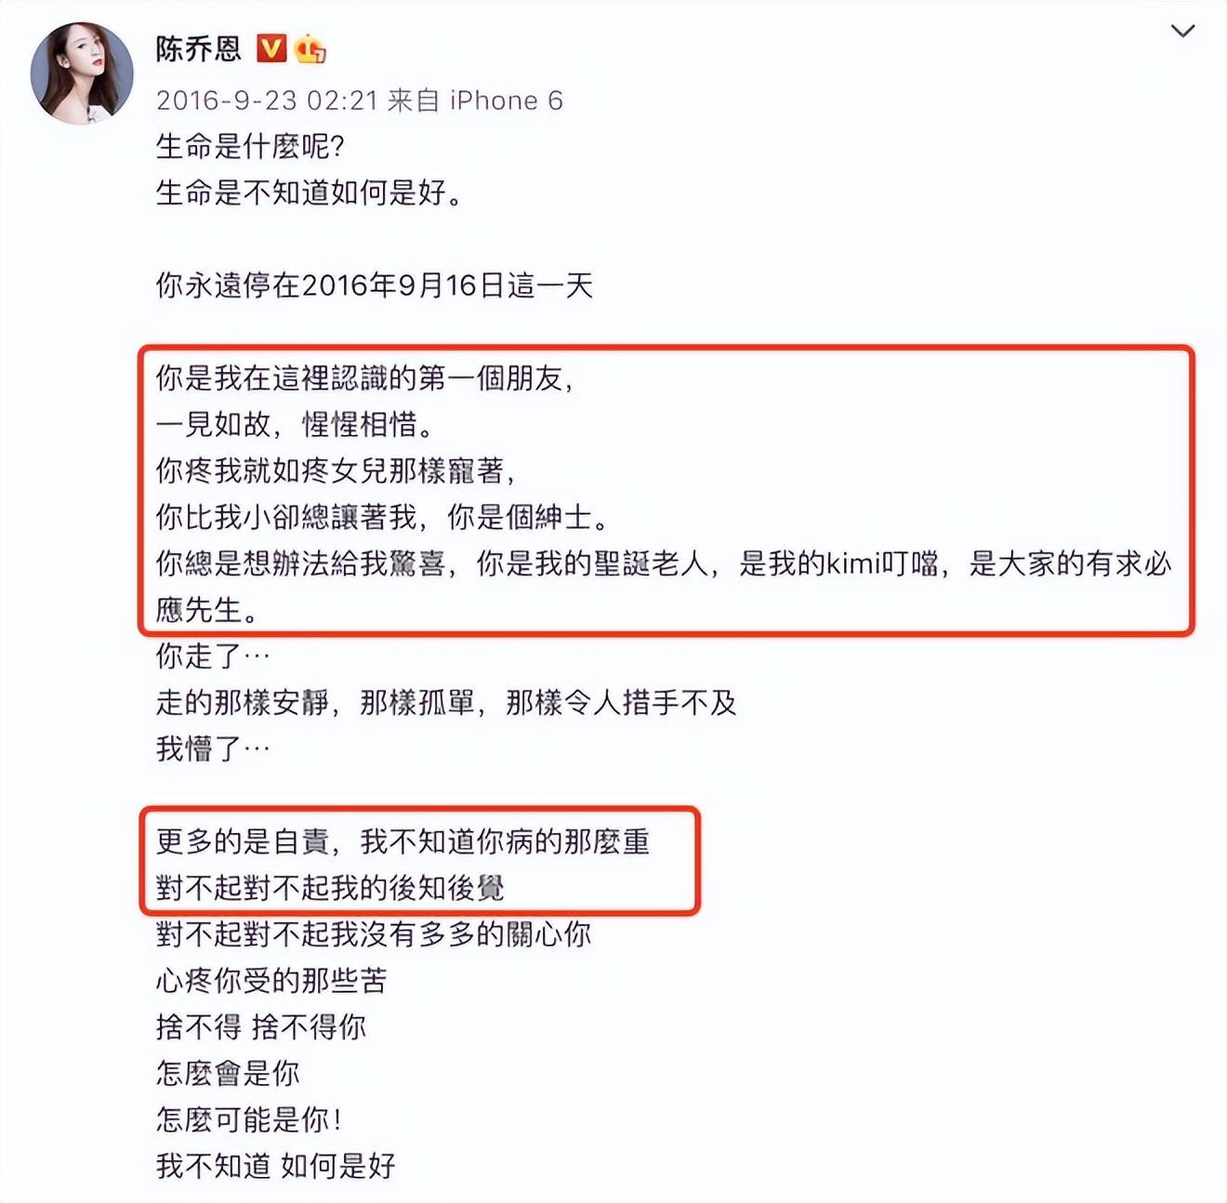Image resolution: width=1227 pixels, height=1203 pixels.
Task: Open the 陈乔恩 username link
Action: click(x=198, y=48)
